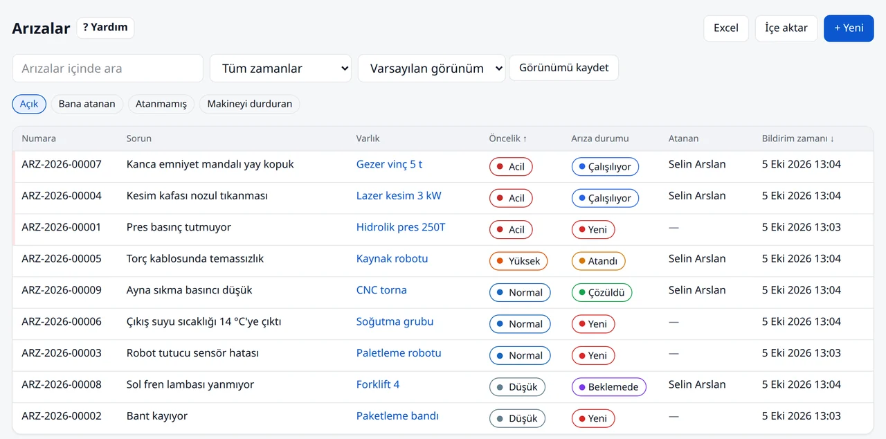The image size is (886, 439).
Task: Click the Excel export button
Action: (x=726, y=28)
